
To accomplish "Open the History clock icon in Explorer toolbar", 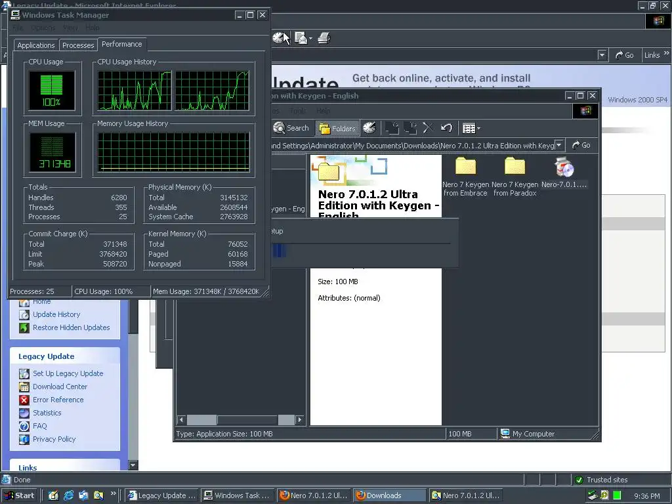I will [369, 128].
